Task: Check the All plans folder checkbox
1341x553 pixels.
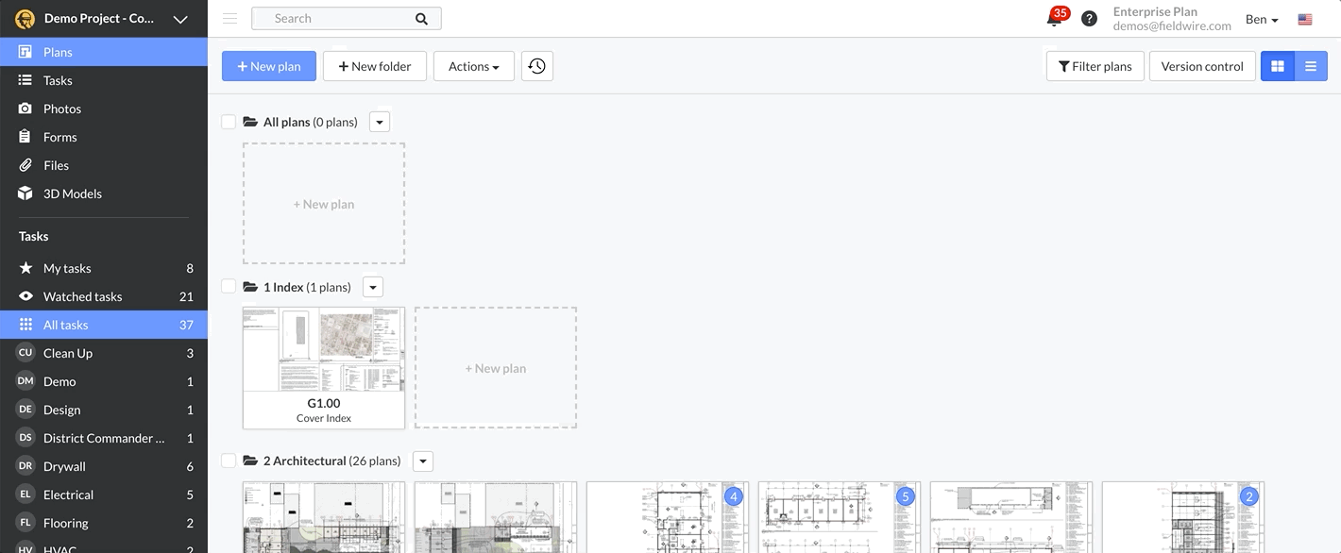Action: (228, 121)
